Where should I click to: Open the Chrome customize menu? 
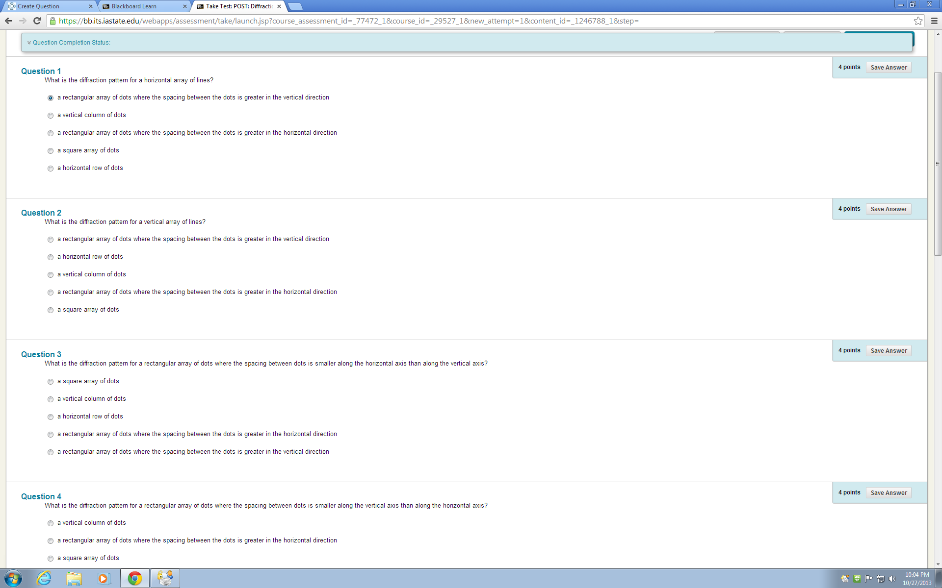coord(934,21)
